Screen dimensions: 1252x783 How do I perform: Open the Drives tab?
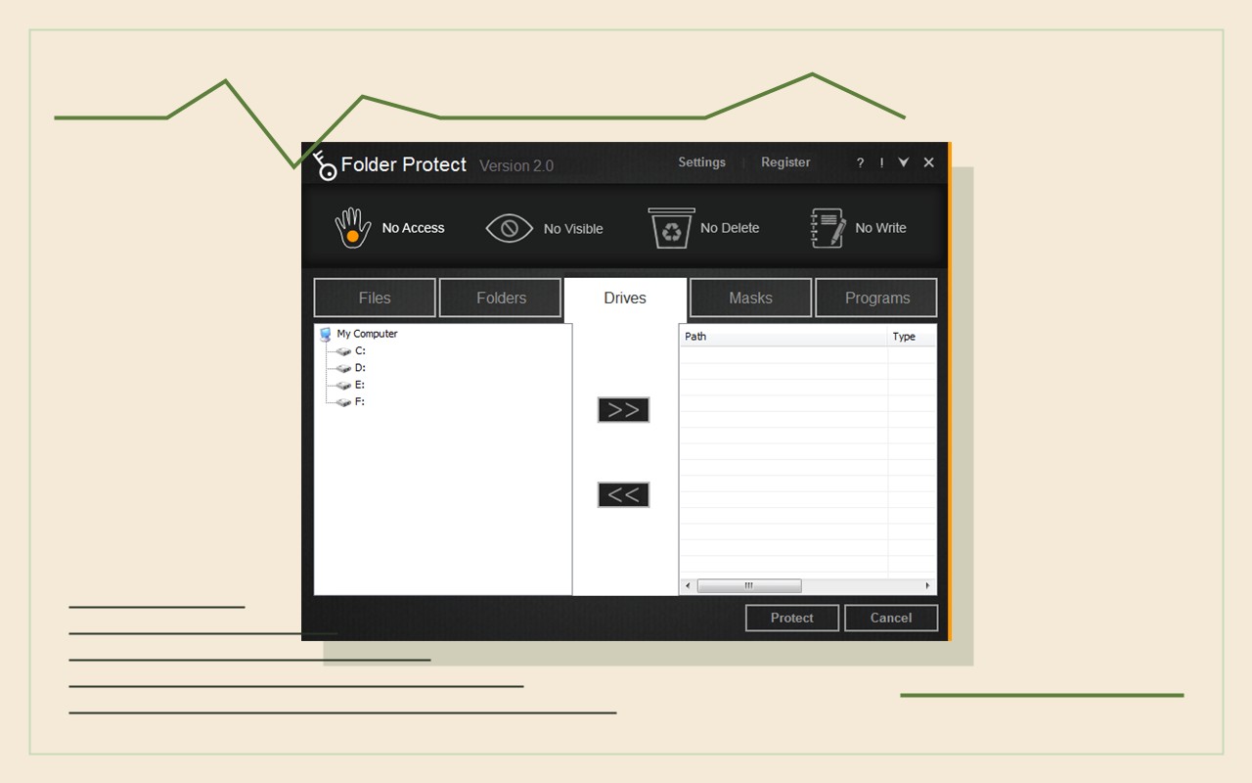tap(625, 298)
